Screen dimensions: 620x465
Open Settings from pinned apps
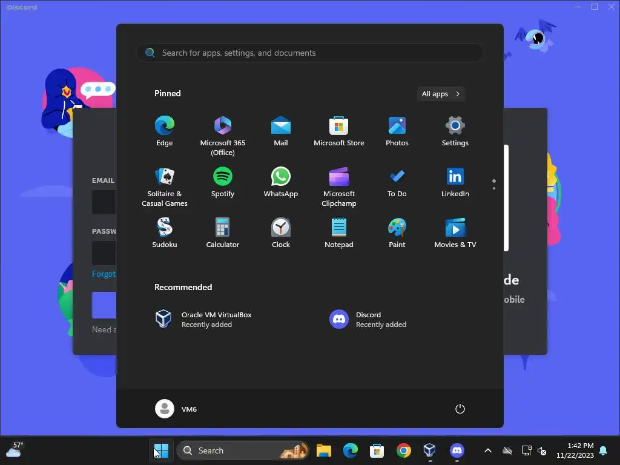pyautogui.click(x=455, y=131)
